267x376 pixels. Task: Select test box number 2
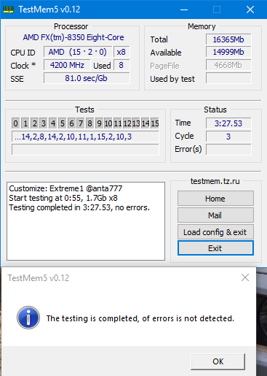pos(35,123)
